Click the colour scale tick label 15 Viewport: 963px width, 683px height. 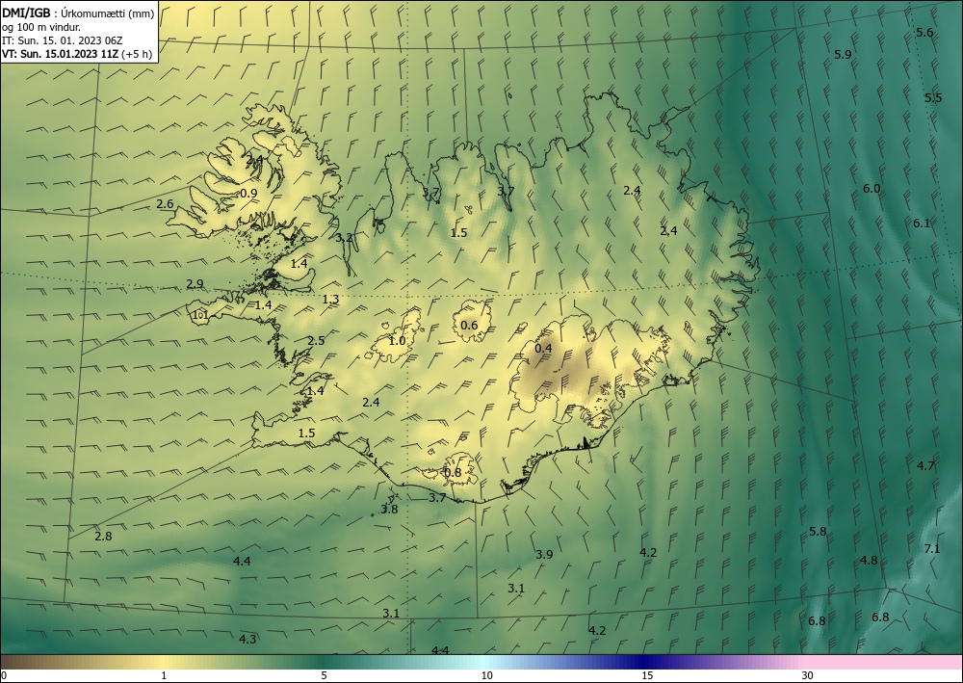pos(647,676)
